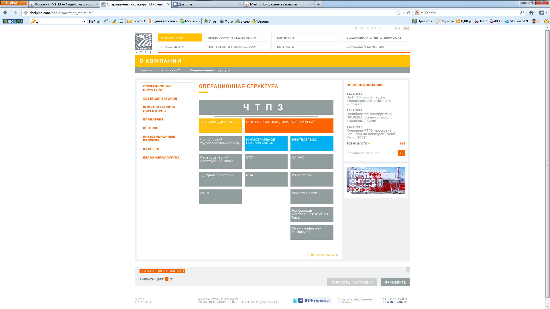The height and width of the screenshot is (309, 550).
Task: Click the site search magnifier icon
Action: 362,28
